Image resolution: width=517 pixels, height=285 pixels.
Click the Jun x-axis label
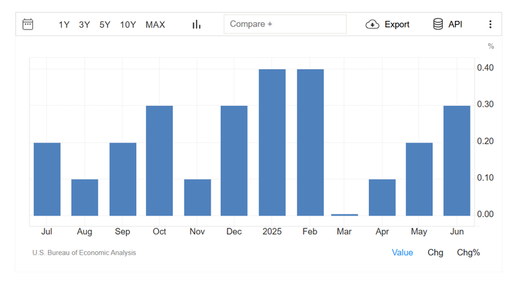point(457,232)
